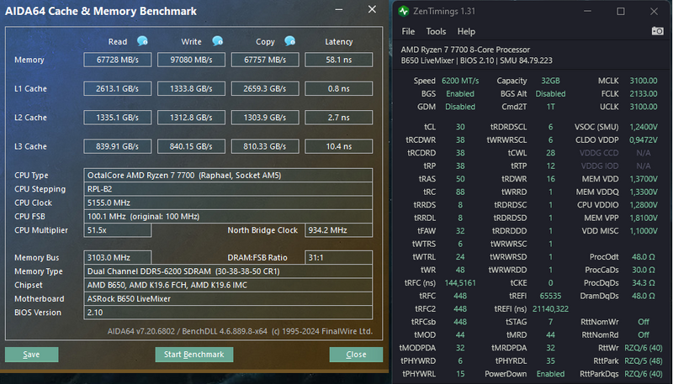This screenshot has width=673, height=384.
Task: Click CPU FSB value 100.1 MHz
Action: tap(228, 217)
